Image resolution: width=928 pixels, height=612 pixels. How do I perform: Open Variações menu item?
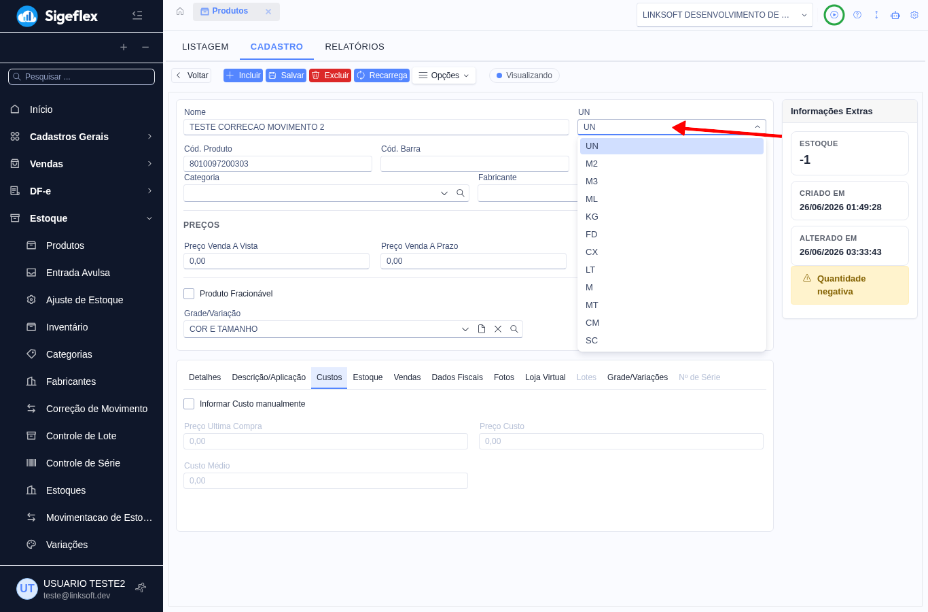click(82, 545)
